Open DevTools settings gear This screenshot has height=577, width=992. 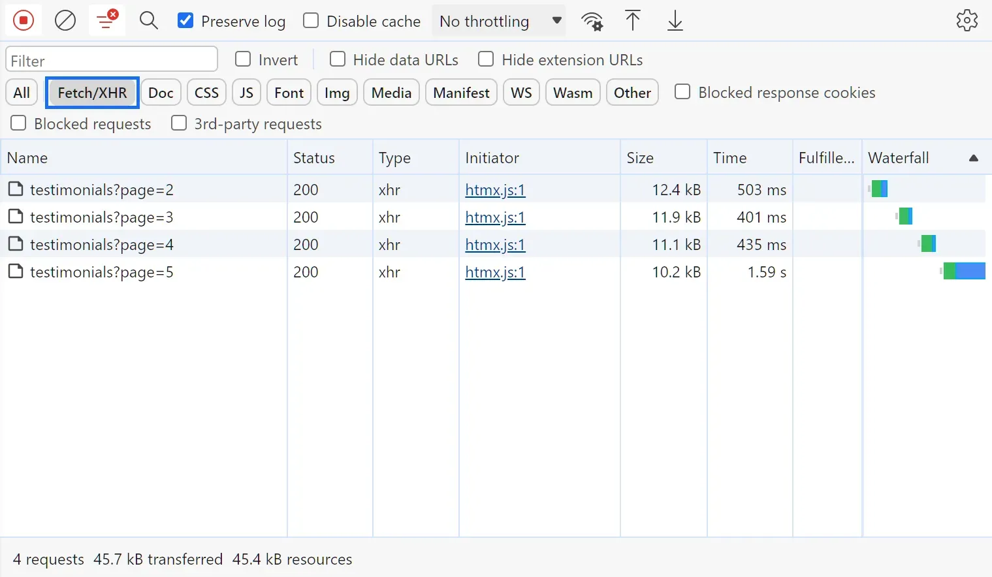pos(967,20)
